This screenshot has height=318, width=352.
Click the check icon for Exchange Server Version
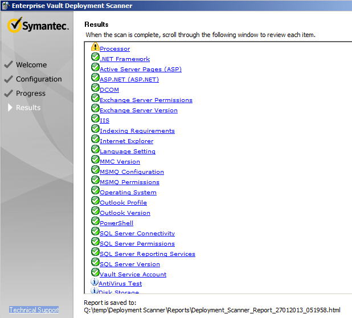tap(95, 108)
